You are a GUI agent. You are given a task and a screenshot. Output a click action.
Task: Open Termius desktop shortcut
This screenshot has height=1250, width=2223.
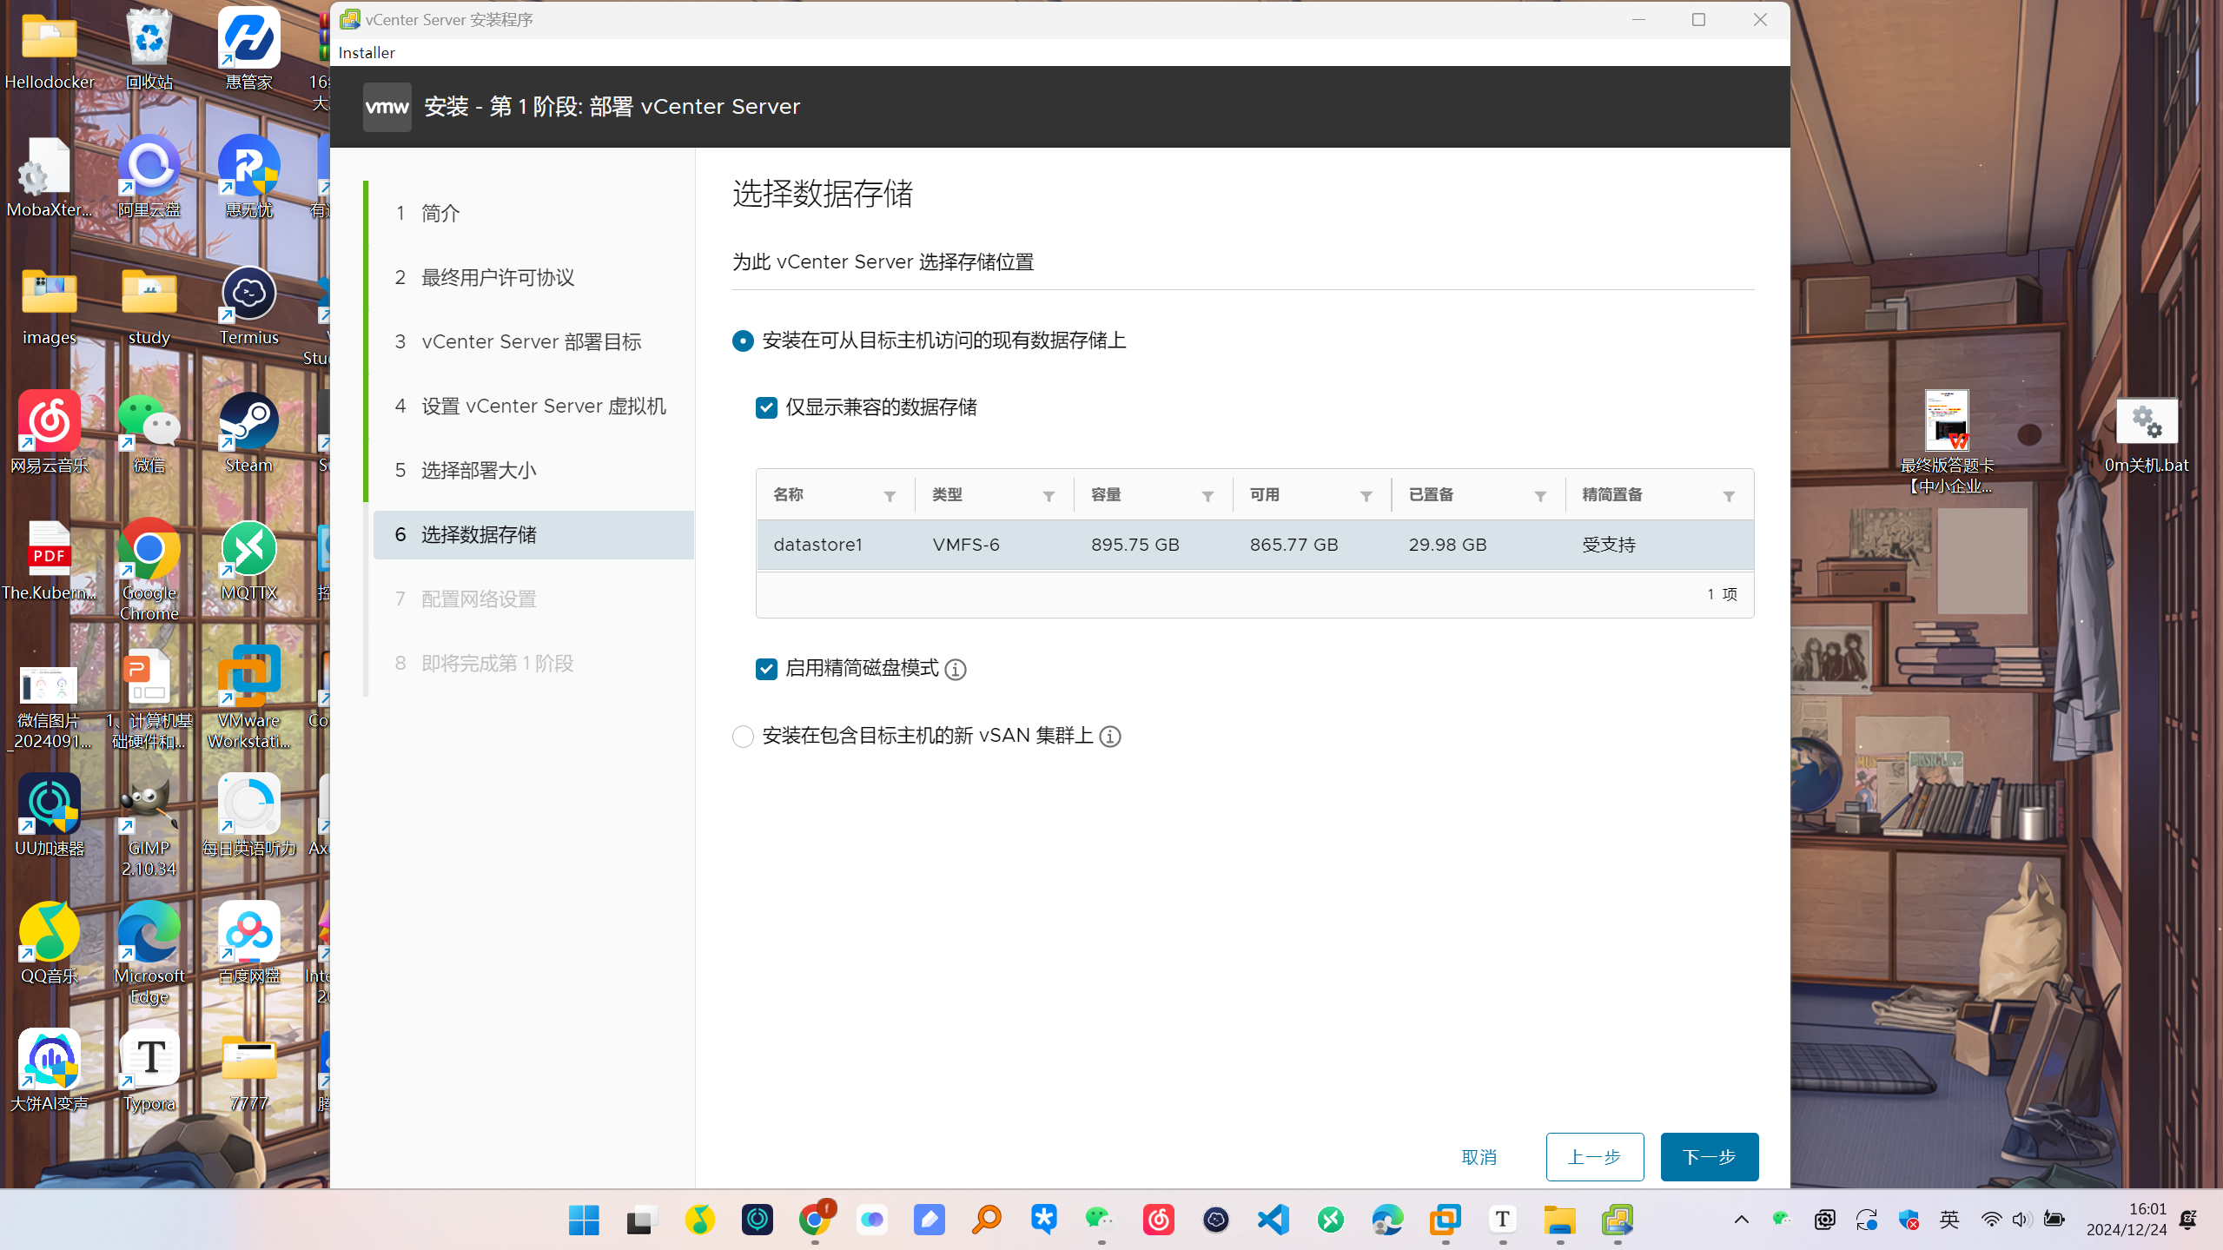(248, 306)
